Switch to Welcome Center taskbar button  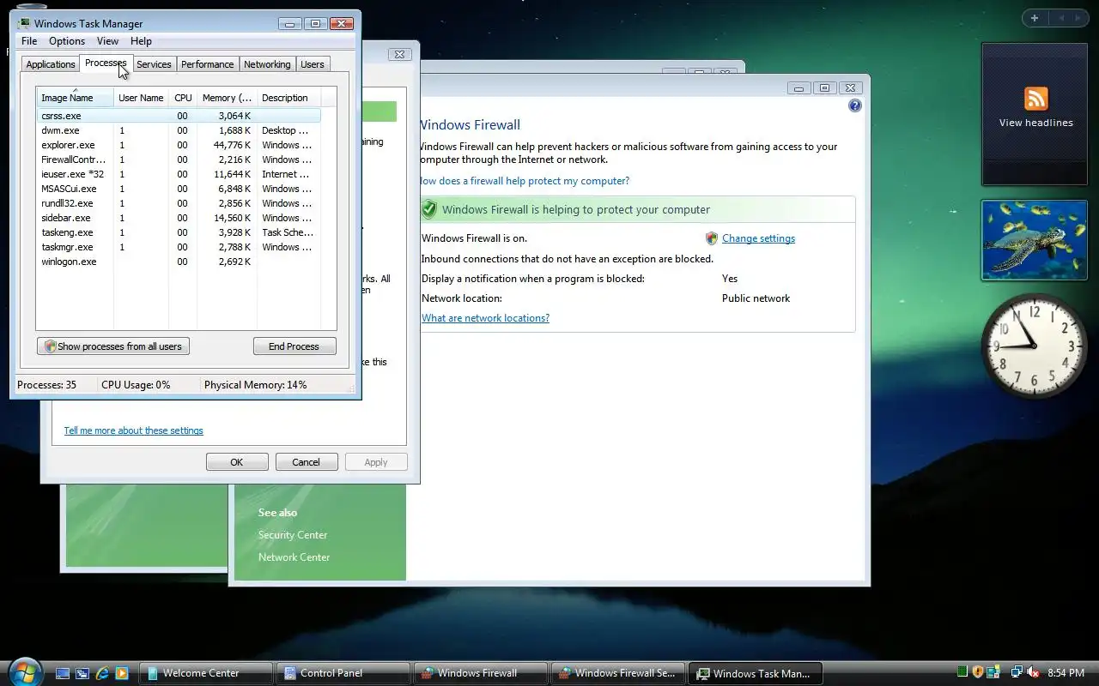(206, 673)
